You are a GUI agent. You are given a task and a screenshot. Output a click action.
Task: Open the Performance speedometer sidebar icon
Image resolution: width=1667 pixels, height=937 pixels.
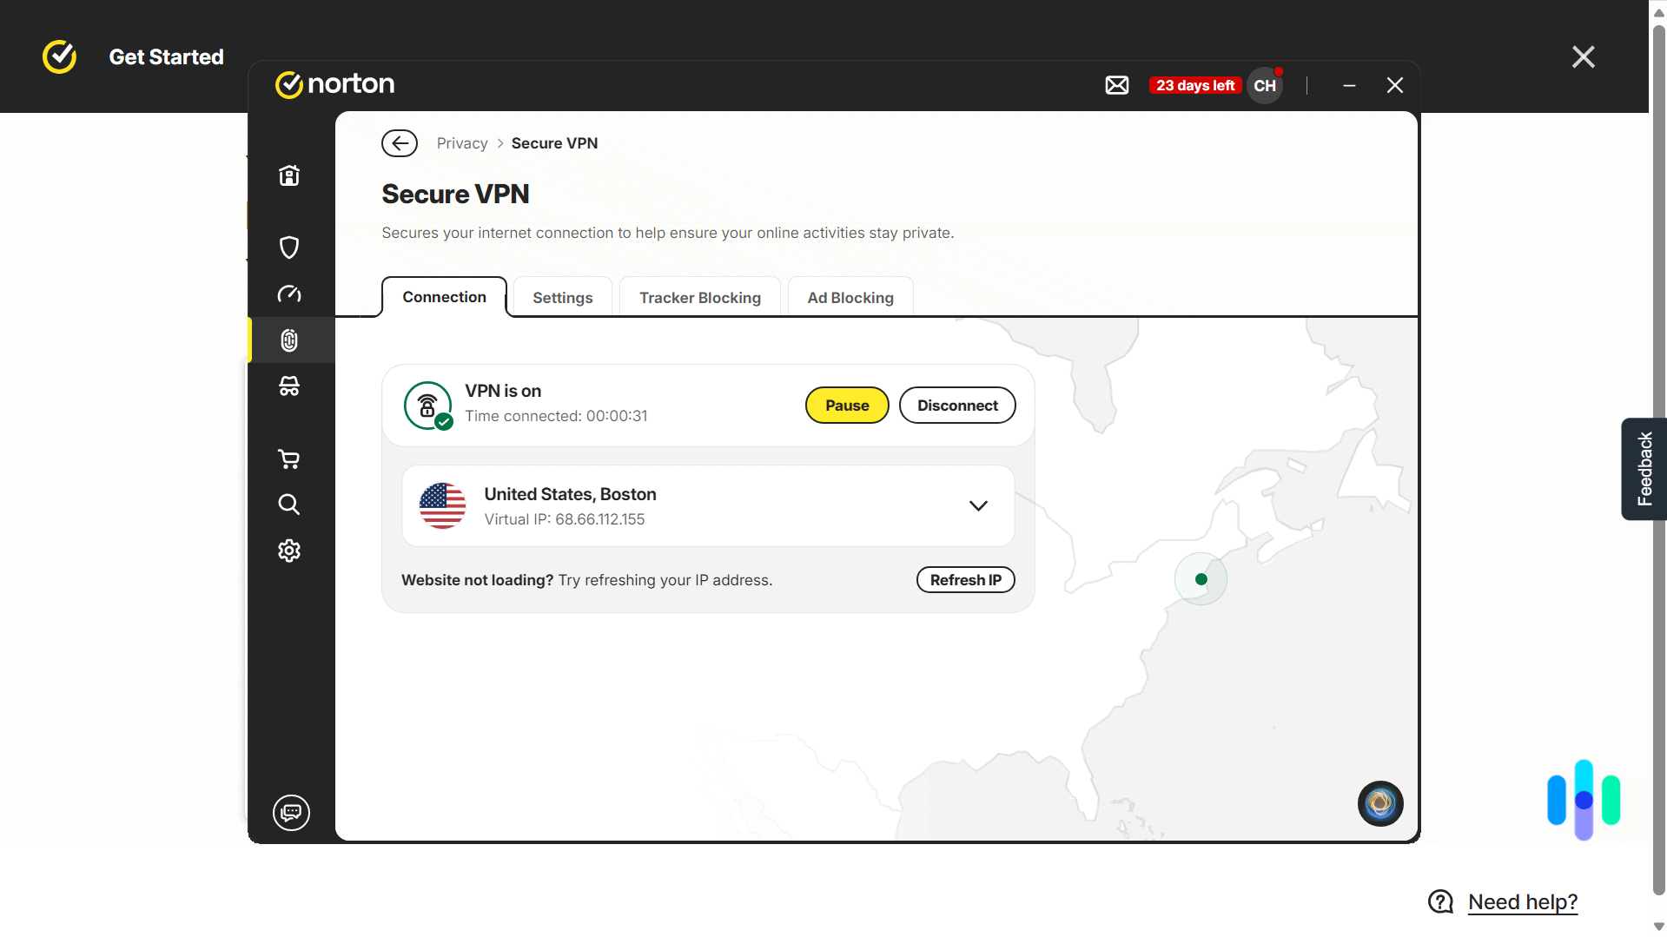click(x=289, y=294)
